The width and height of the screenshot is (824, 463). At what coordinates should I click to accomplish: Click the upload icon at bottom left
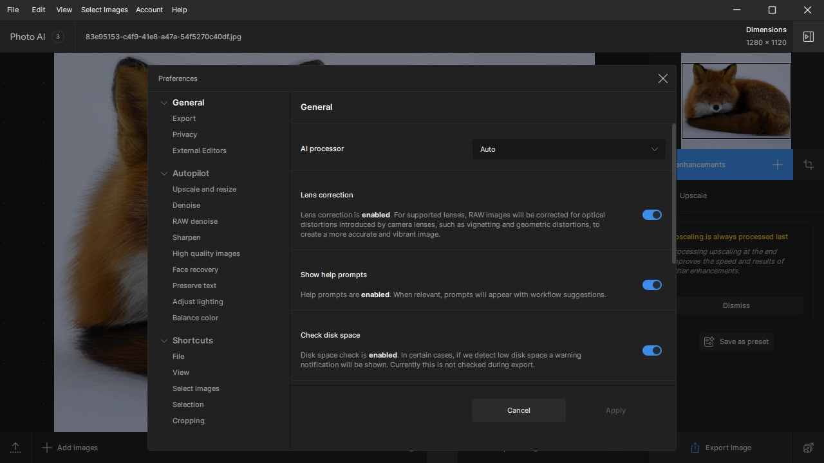tap(15, 448)
